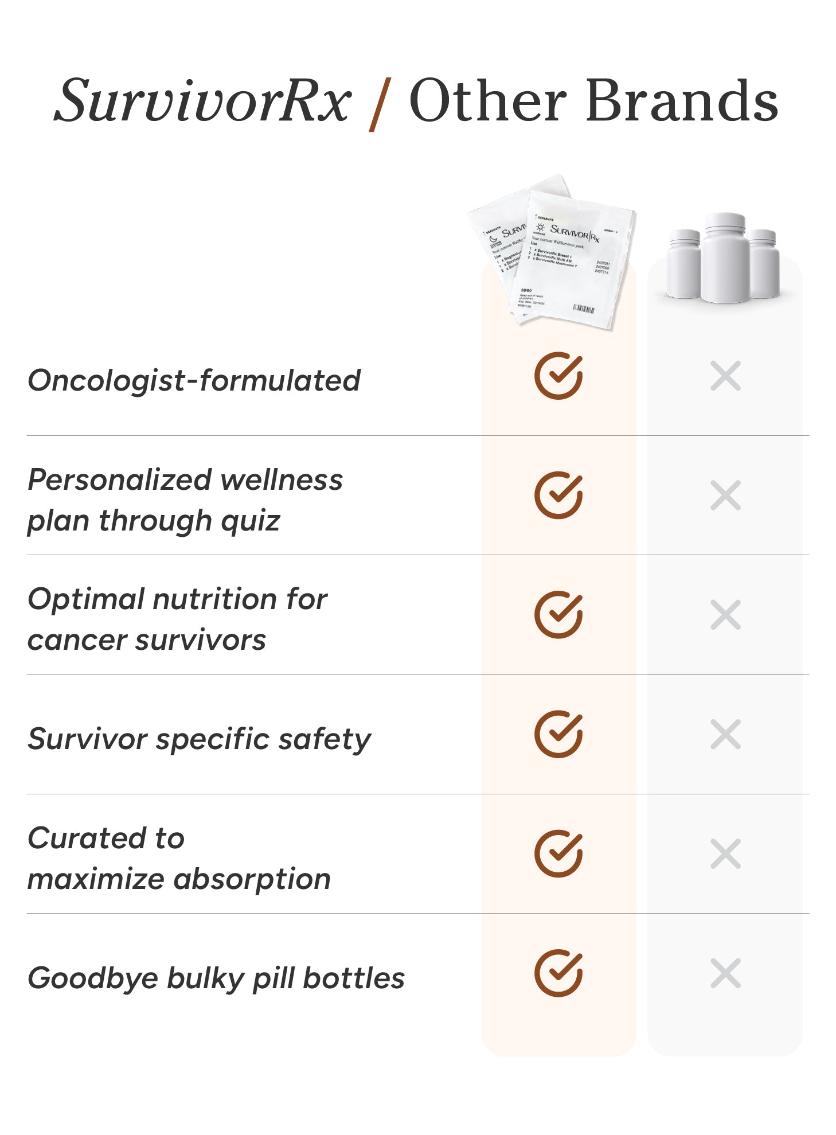Image resolution: width=836 pixels, height=1135 pixels.
Task: Click the Oncologist-formulated label
Action: tap(194, 380)
